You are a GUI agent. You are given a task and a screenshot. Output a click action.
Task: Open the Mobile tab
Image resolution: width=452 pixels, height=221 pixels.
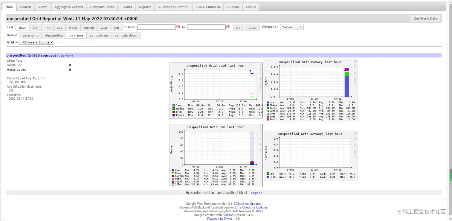pos(251,7)
